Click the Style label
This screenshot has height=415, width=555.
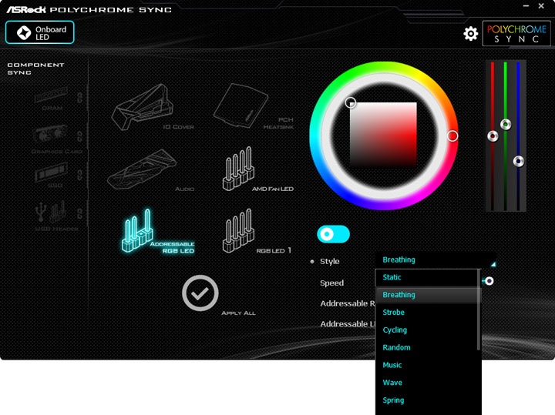[x=330, y=261]
